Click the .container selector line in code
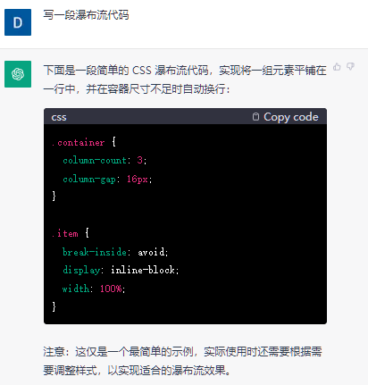Screen dimensions: 368x385 point(84,142)
